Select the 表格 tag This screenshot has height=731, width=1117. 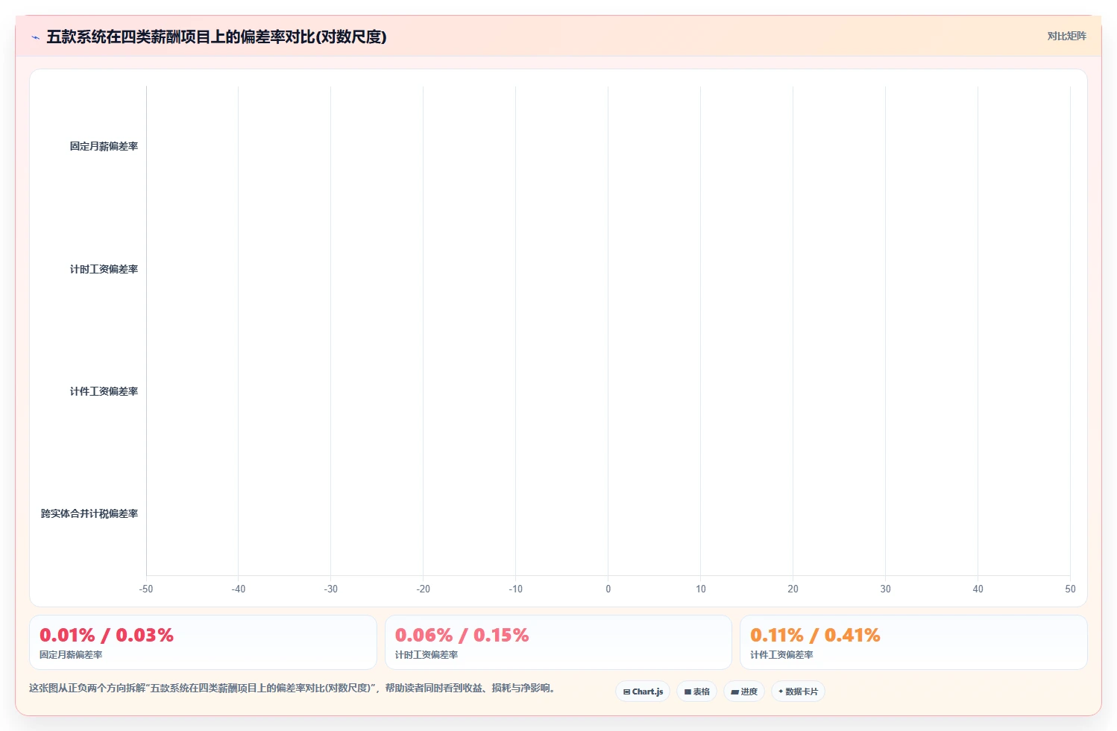(696, 692)
